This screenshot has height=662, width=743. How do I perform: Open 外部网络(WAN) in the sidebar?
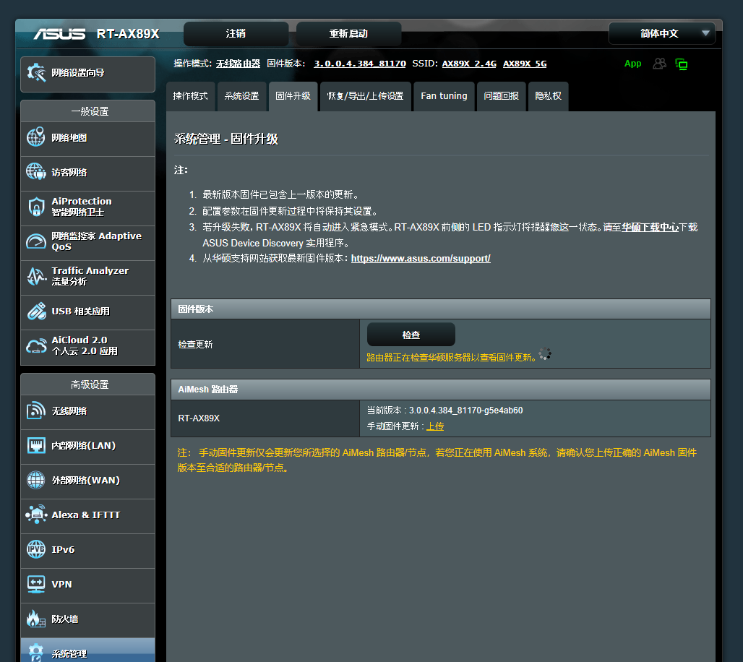click(x=87, y=481)
